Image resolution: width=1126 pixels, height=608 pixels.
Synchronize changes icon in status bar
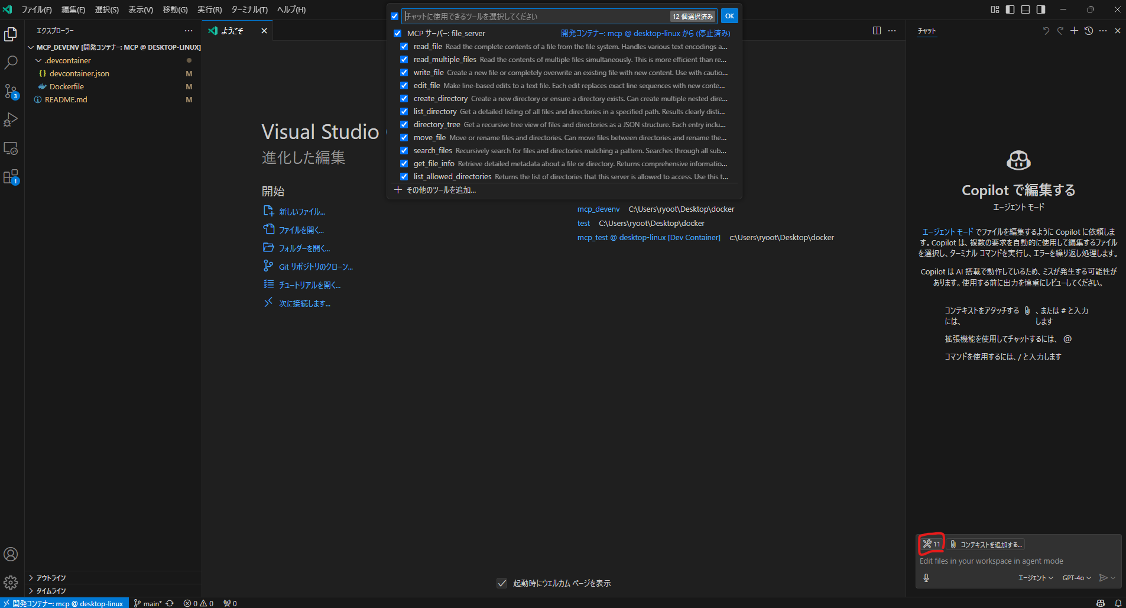tap(170, 603)
